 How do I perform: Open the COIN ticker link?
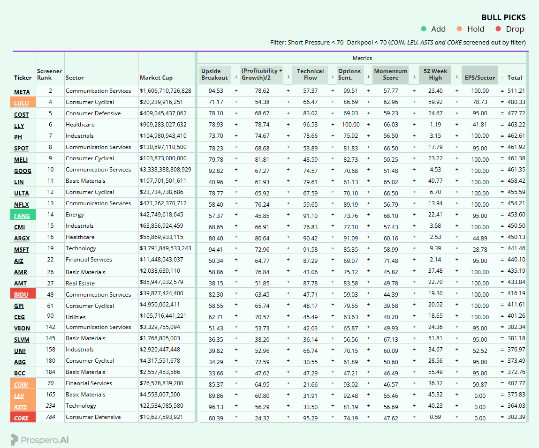21,385
